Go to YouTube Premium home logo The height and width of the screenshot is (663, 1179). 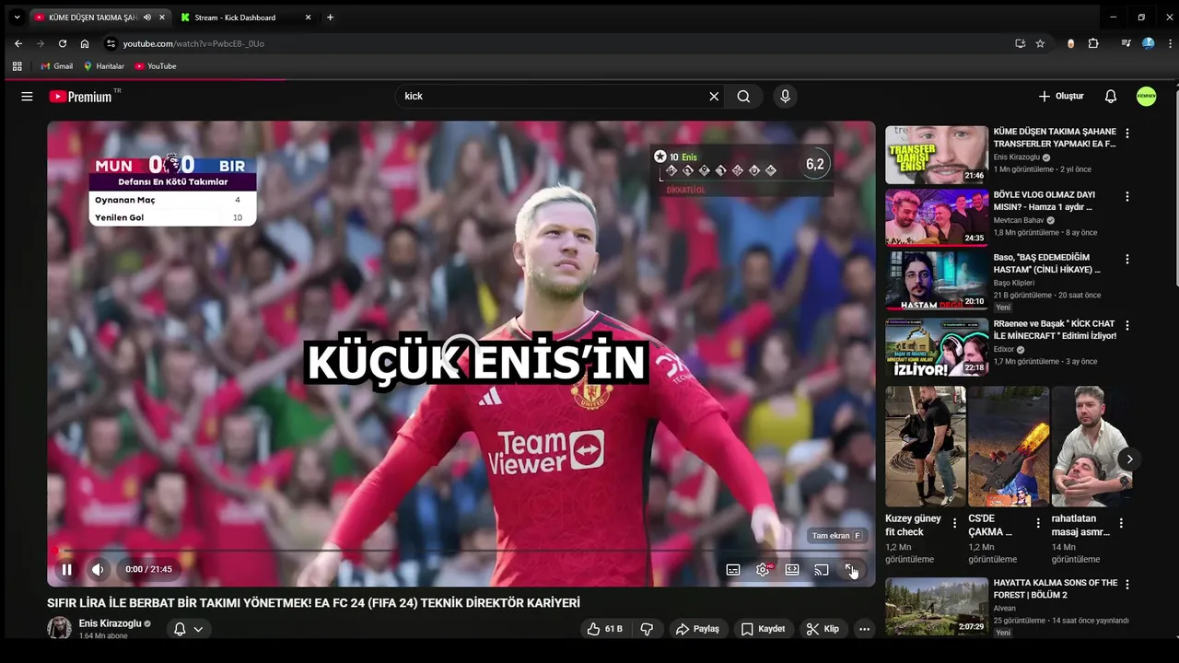(x=82, y=96)
